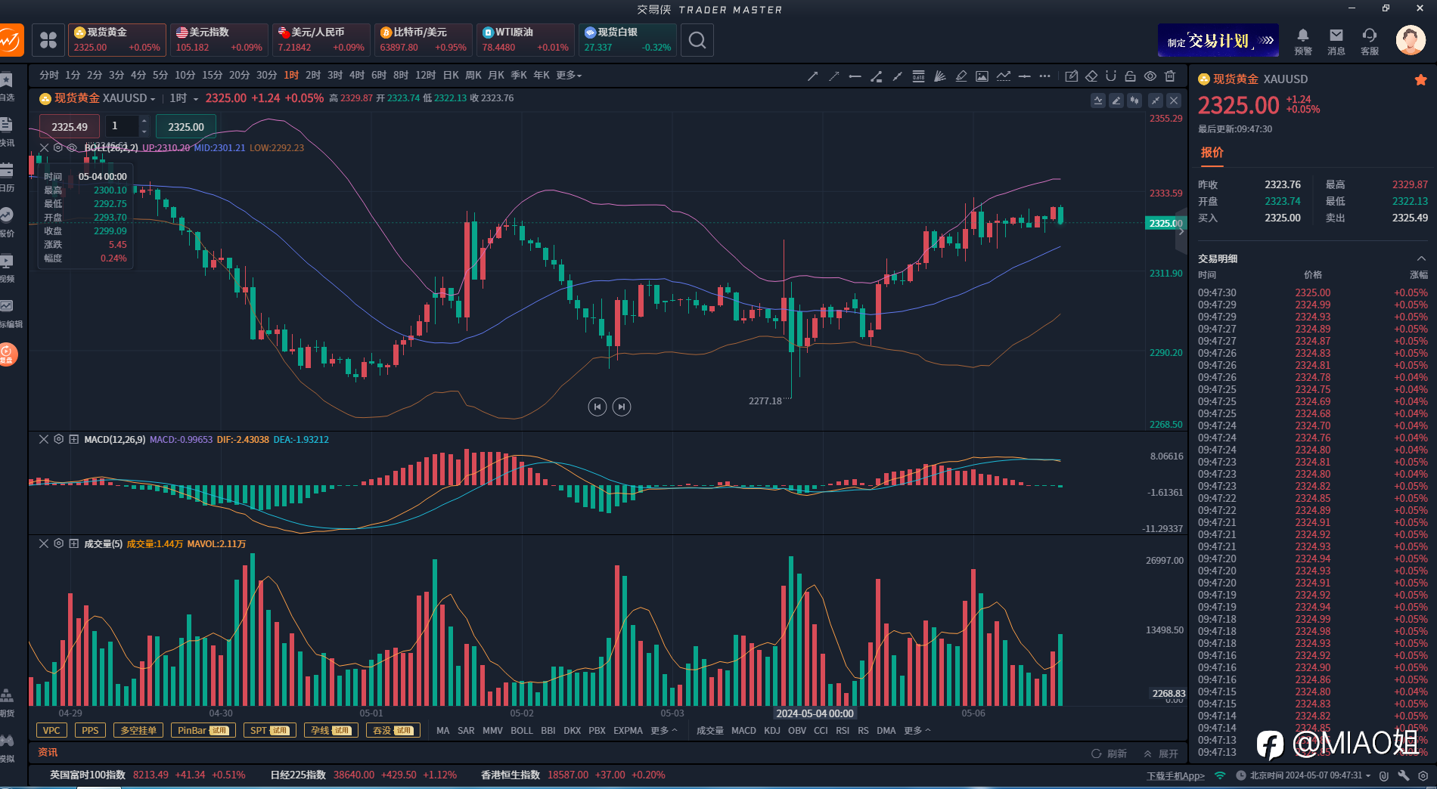Delete all drawings with trash icon
This screenshot has height=789, width=1437.
(1170, 76)
